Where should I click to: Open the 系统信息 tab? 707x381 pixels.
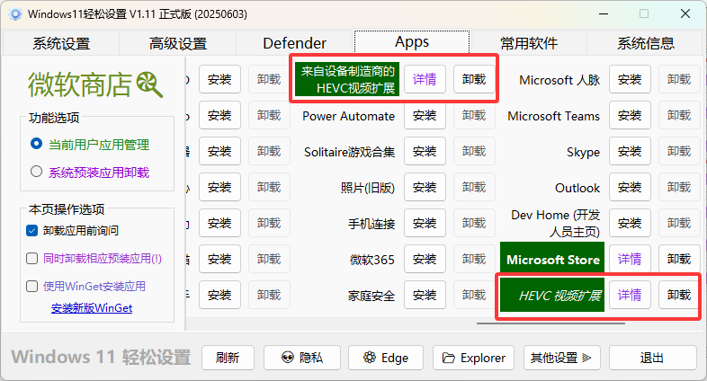[645, 43]
